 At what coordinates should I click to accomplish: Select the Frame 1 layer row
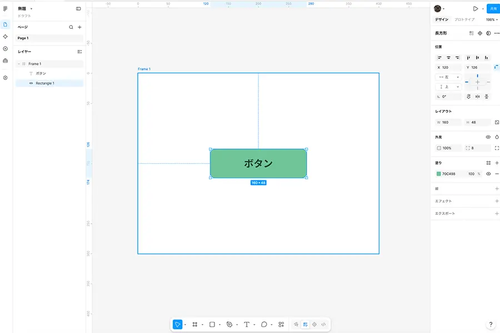(x=49, y=64)
